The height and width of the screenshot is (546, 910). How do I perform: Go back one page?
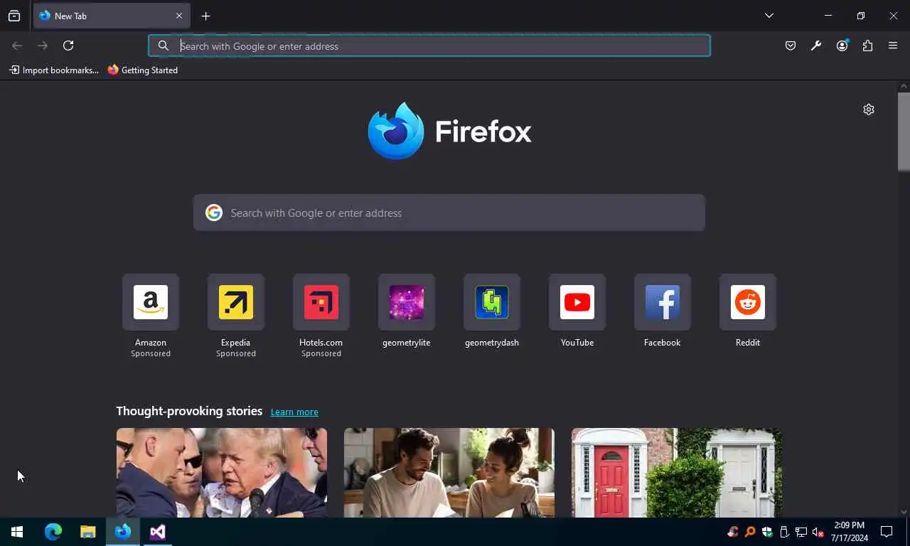17,45
